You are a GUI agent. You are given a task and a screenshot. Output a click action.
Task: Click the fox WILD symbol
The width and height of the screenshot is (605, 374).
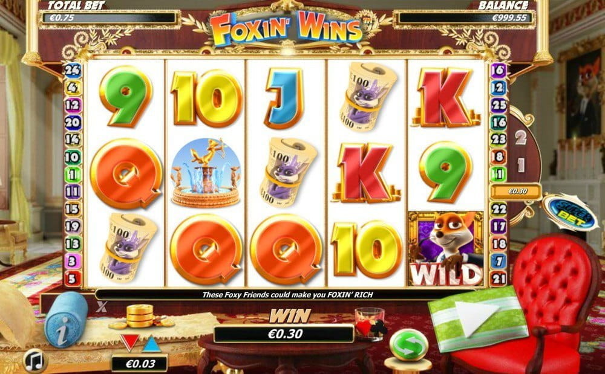(x=446, y=248)
